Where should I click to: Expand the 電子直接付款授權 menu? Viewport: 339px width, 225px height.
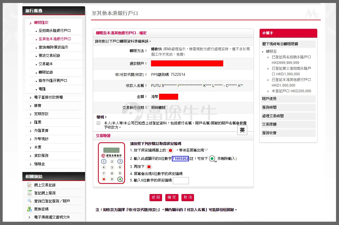click(x=48, y=97)
